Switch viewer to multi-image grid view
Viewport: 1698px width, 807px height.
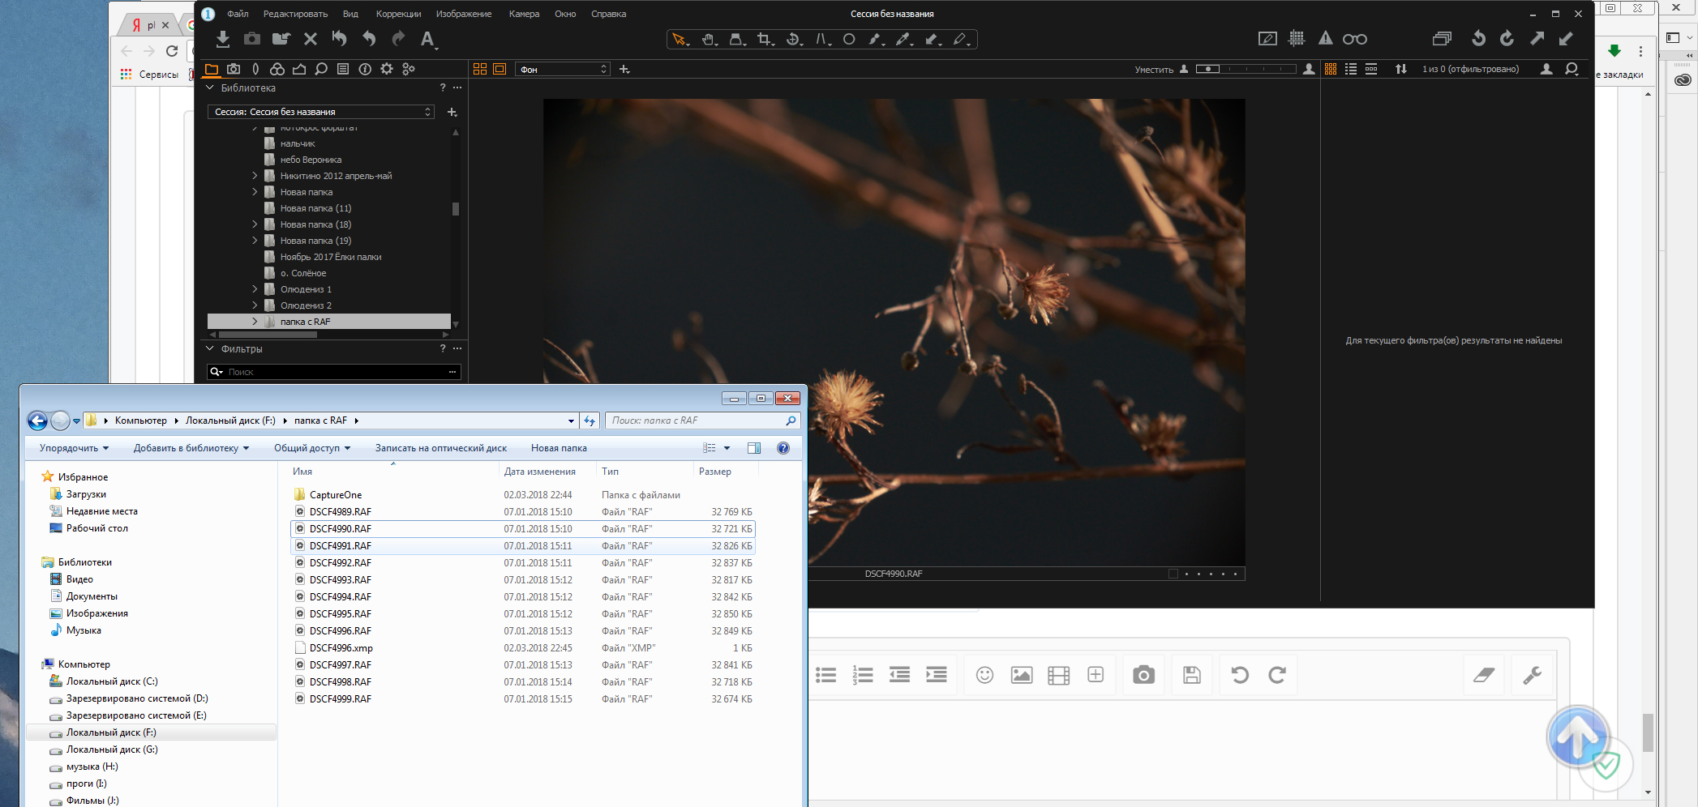point(480,69)
